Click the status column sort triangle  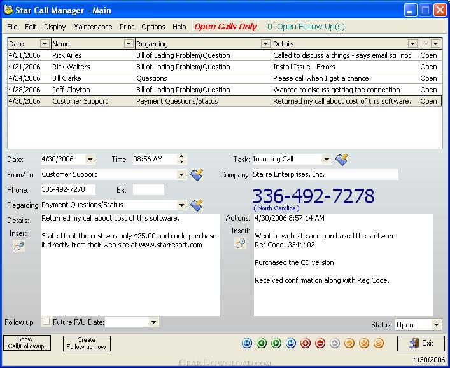pyautogui.click(x=426, y=44)
